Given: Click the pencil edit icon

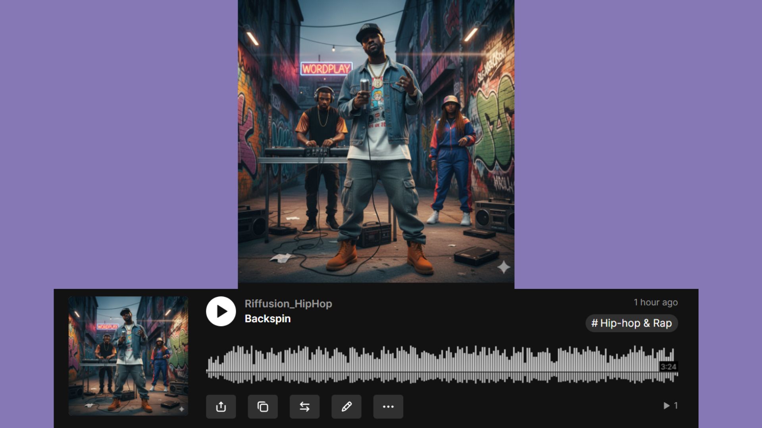Looking at the screenshot, I should [x=346, y=407].
